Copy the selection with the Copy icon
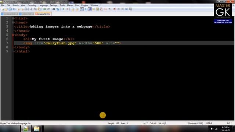Image resolution: width=235 pixels, height=132 pixels. 35,9
